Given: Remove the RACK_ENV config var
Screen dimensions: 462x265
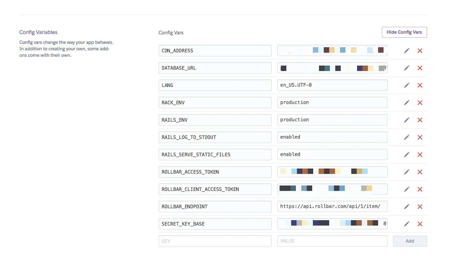Looking at the screenshot, I should (420, 103).
